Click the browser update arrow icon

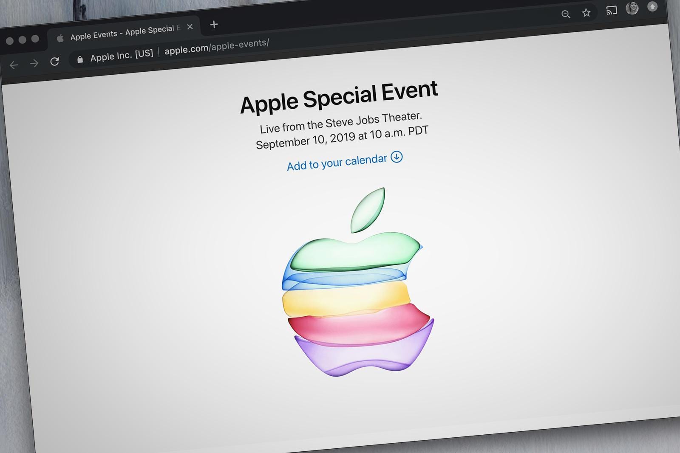click(x=652, y=6)
